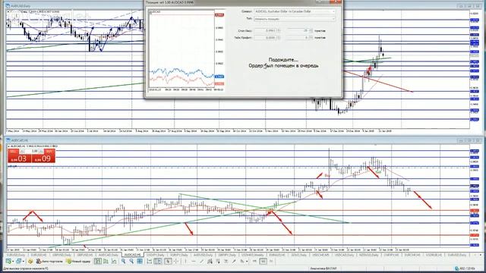Click the one-click trading volume field
Viewport: 486px width, 273px height.
pyautogui.click(x=32, y=152)
